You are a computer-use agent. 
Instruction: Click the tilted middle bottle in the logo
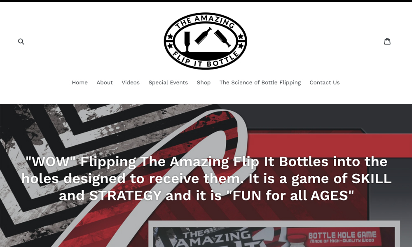[203, 36]
